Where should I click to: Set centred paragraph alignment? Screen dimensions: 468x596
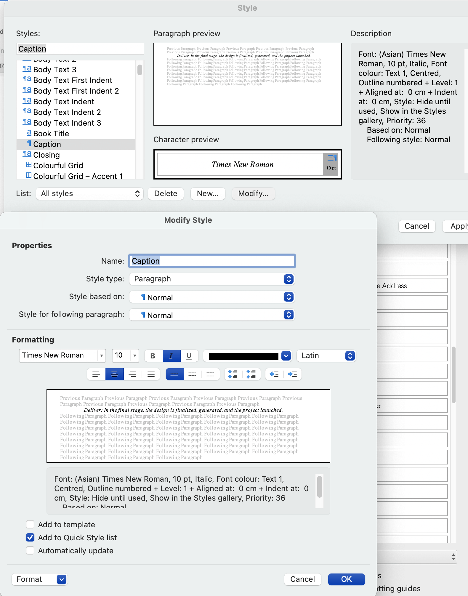tap(114, 374)
